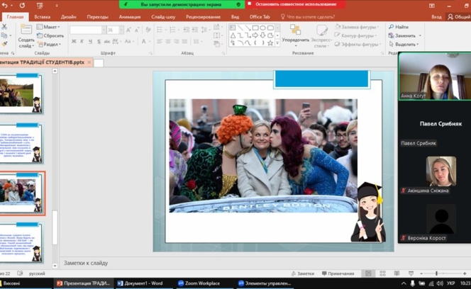Select the highlighted slide thumbnail with photo
The image size is (471, 289).
coord(22,192)
